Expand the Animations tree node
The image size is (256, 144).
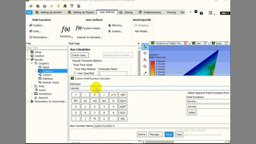(x=32, y=94)
